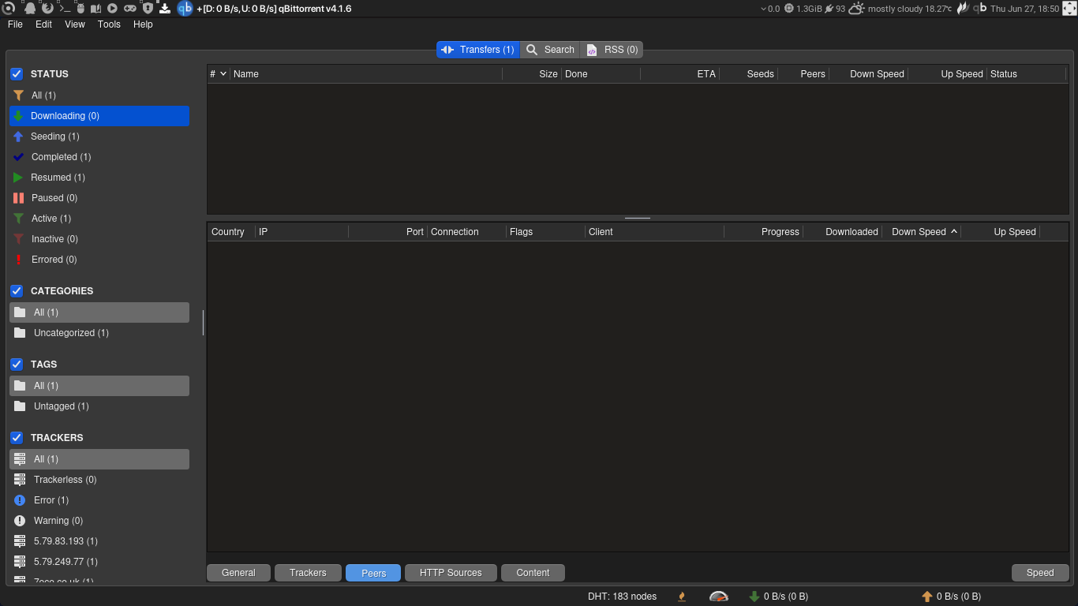Click the Size column header in torrent list
This screenshot has height=606, width=1078.
532,74
